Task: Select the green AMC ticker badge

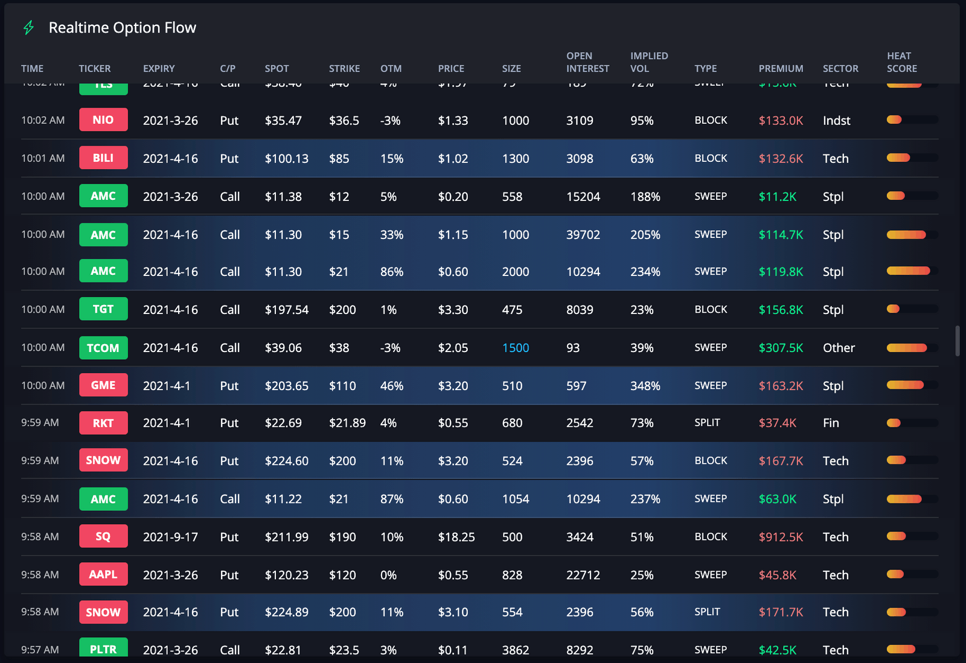Action: [x=103, y=196]
